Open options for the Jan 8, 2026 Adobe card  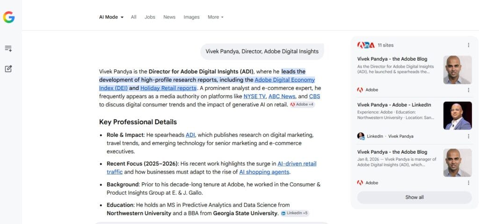[x=468, y=183]
